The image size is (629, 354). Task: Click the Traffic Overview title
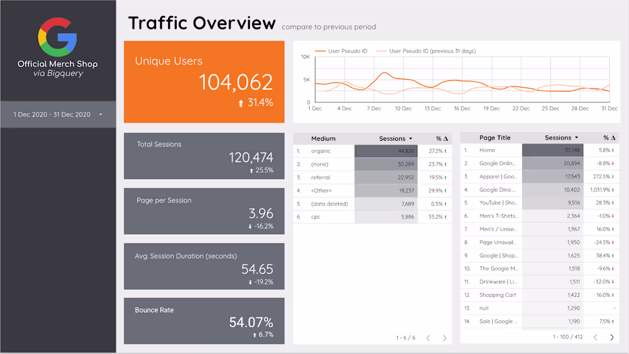click(202, 23)
